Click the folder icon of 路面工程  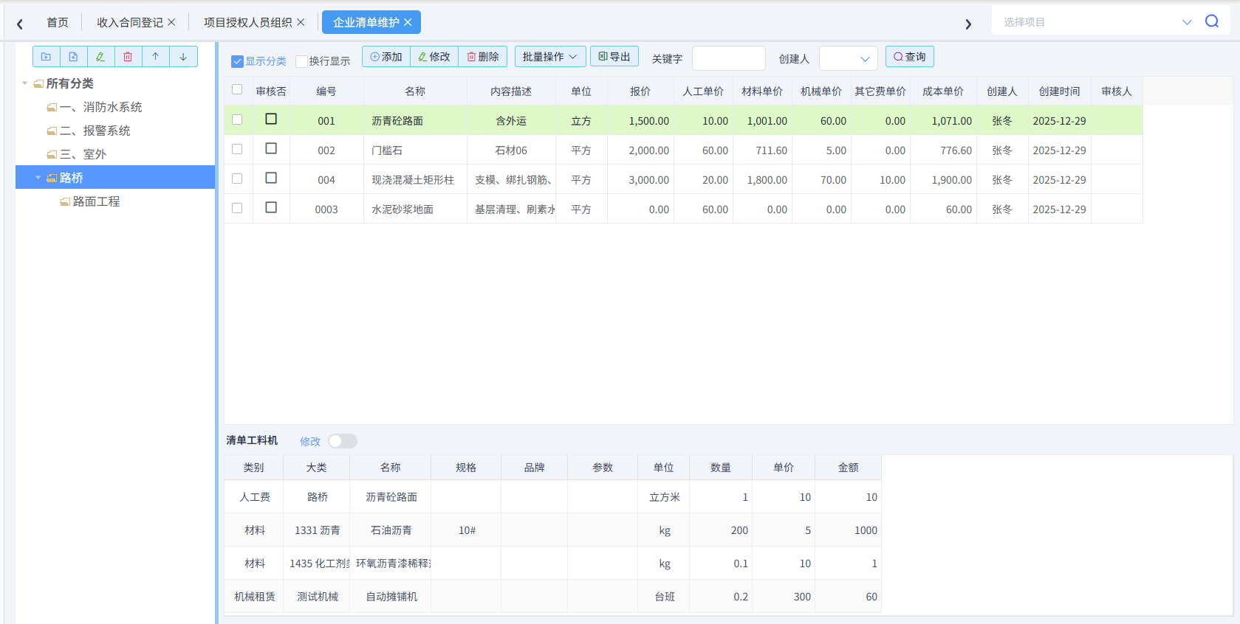coord(65,202)
